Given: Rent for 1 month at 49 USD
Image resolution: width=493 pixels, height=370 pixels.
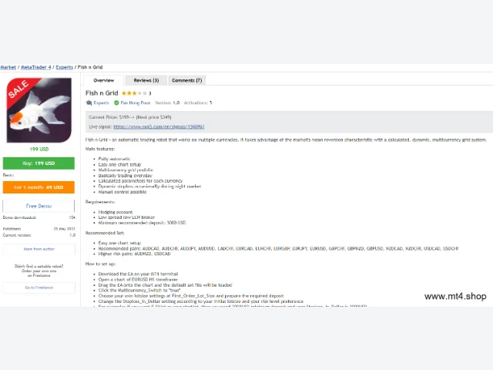Looking at the screenshot, I should pos(39,187).
